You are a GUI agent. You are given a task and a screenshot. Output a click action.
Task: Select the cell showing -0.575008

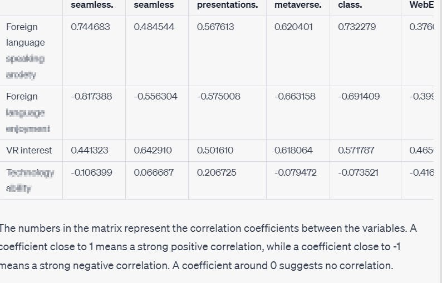(x=218, y=96)
